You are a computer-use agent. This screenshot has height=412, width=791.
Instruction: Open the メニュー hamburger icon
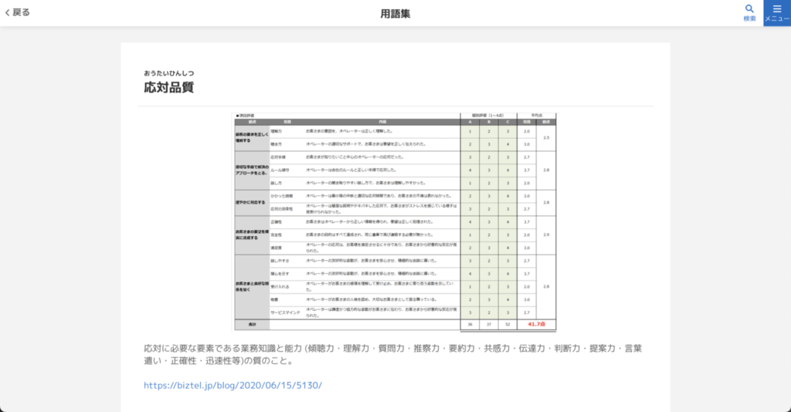(x=777, y=12)
